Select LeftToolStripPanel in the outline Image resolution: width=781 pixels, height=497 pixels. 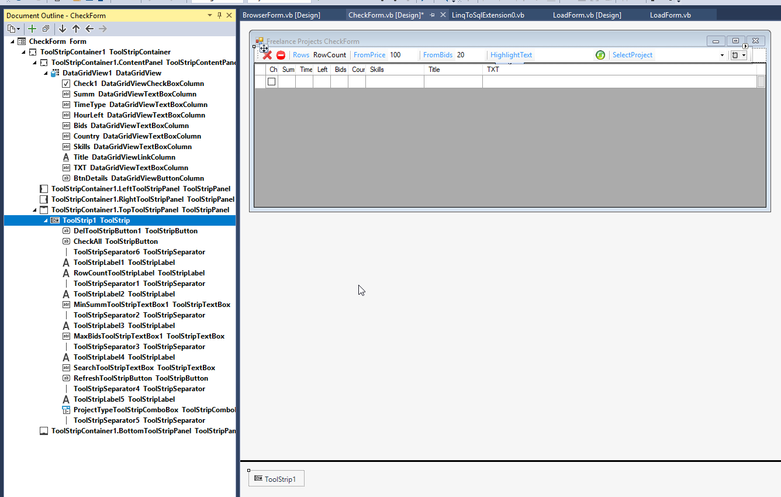(140, 189)
